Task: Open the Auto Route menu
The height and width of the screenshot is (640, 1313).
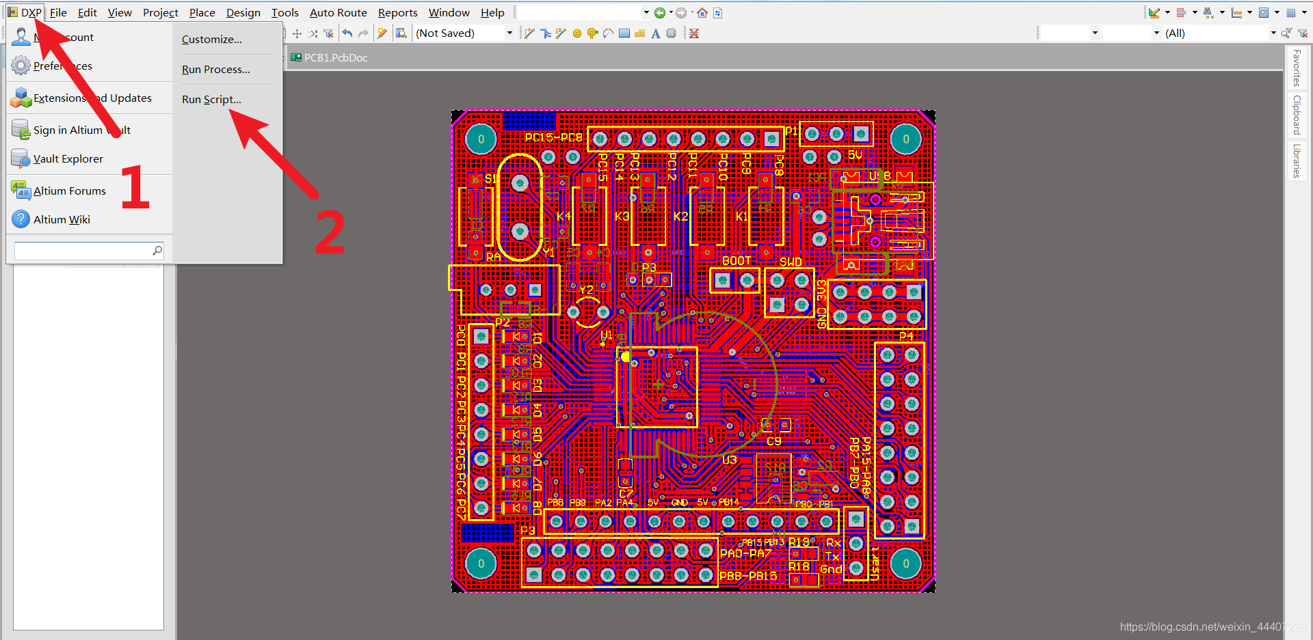Action: pos(338,12)
